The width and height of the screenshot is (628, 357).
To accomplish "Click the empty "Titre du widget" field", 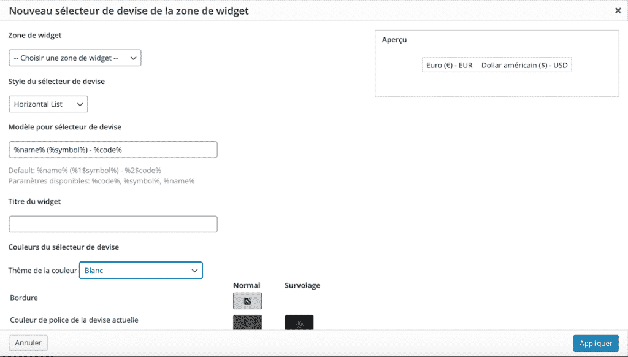I will (113, 224).
